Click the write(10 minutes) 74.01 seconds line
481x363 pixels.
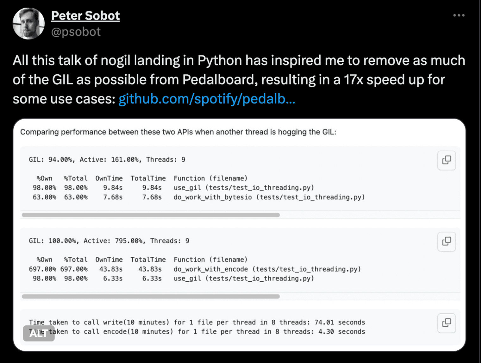(x=197, y=322)
